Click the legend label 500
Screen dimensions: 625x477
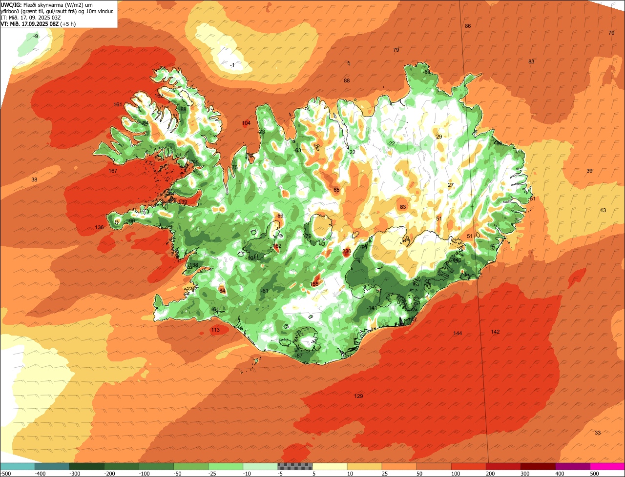594,473
